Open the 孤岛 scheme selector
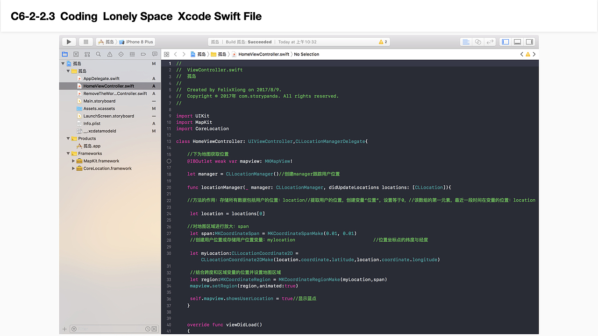598x336 pixels. point(106,42)
